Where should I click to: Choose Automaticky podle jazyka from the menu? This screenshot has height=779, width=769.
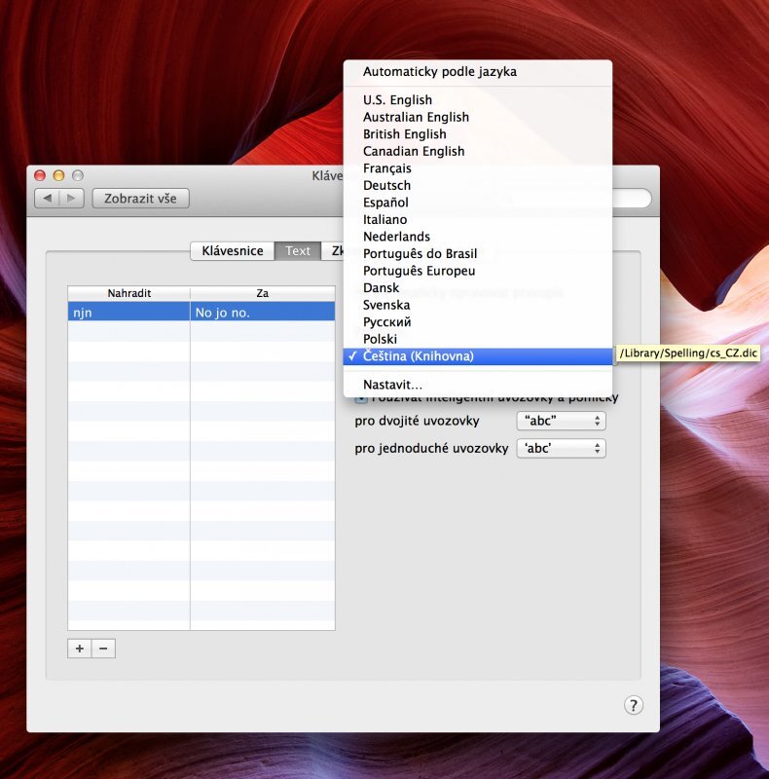click(439, 72)
